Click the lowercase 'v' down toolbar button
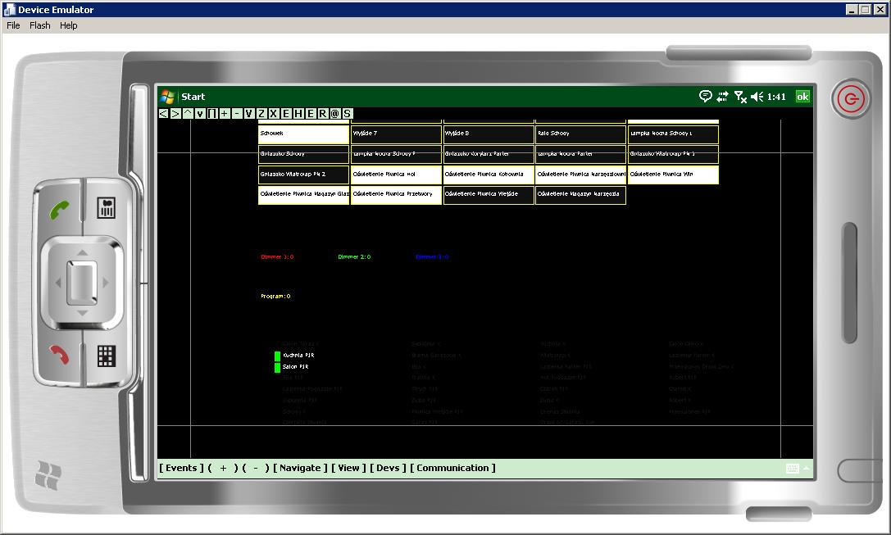Screen dimensions: 891x535 [200, 114]
